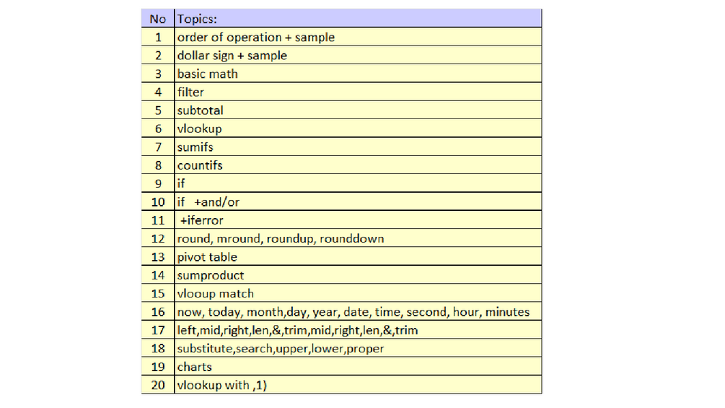Select the 'sumproduct' cell
Screen dimensions: 725x408
pos(358,275)
